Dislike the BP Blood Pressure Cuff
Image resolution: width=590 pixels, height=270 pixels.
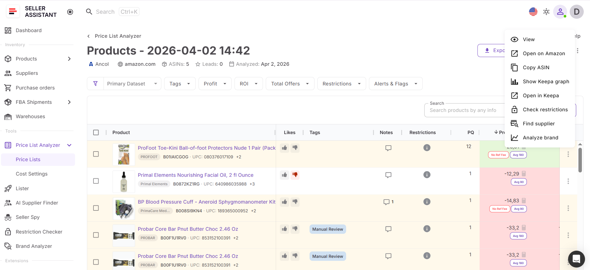click(x=295, y=202)
